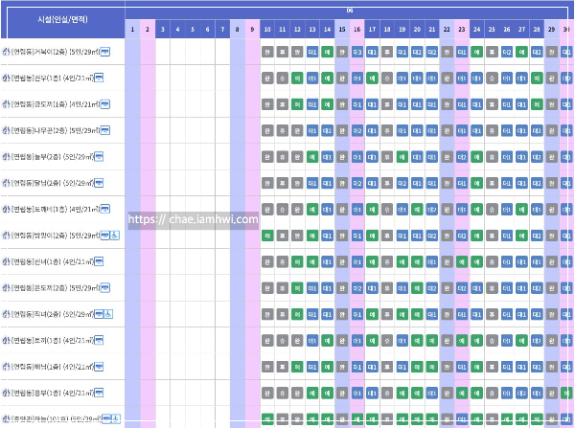Click the 시설(인실/면적) column header
575x428 pixels.
click(62, 20)
